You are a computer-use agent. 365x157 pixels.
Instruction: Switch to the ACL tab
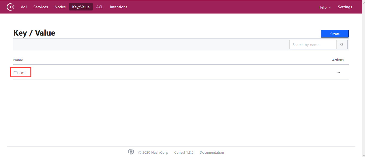(100, 7)
